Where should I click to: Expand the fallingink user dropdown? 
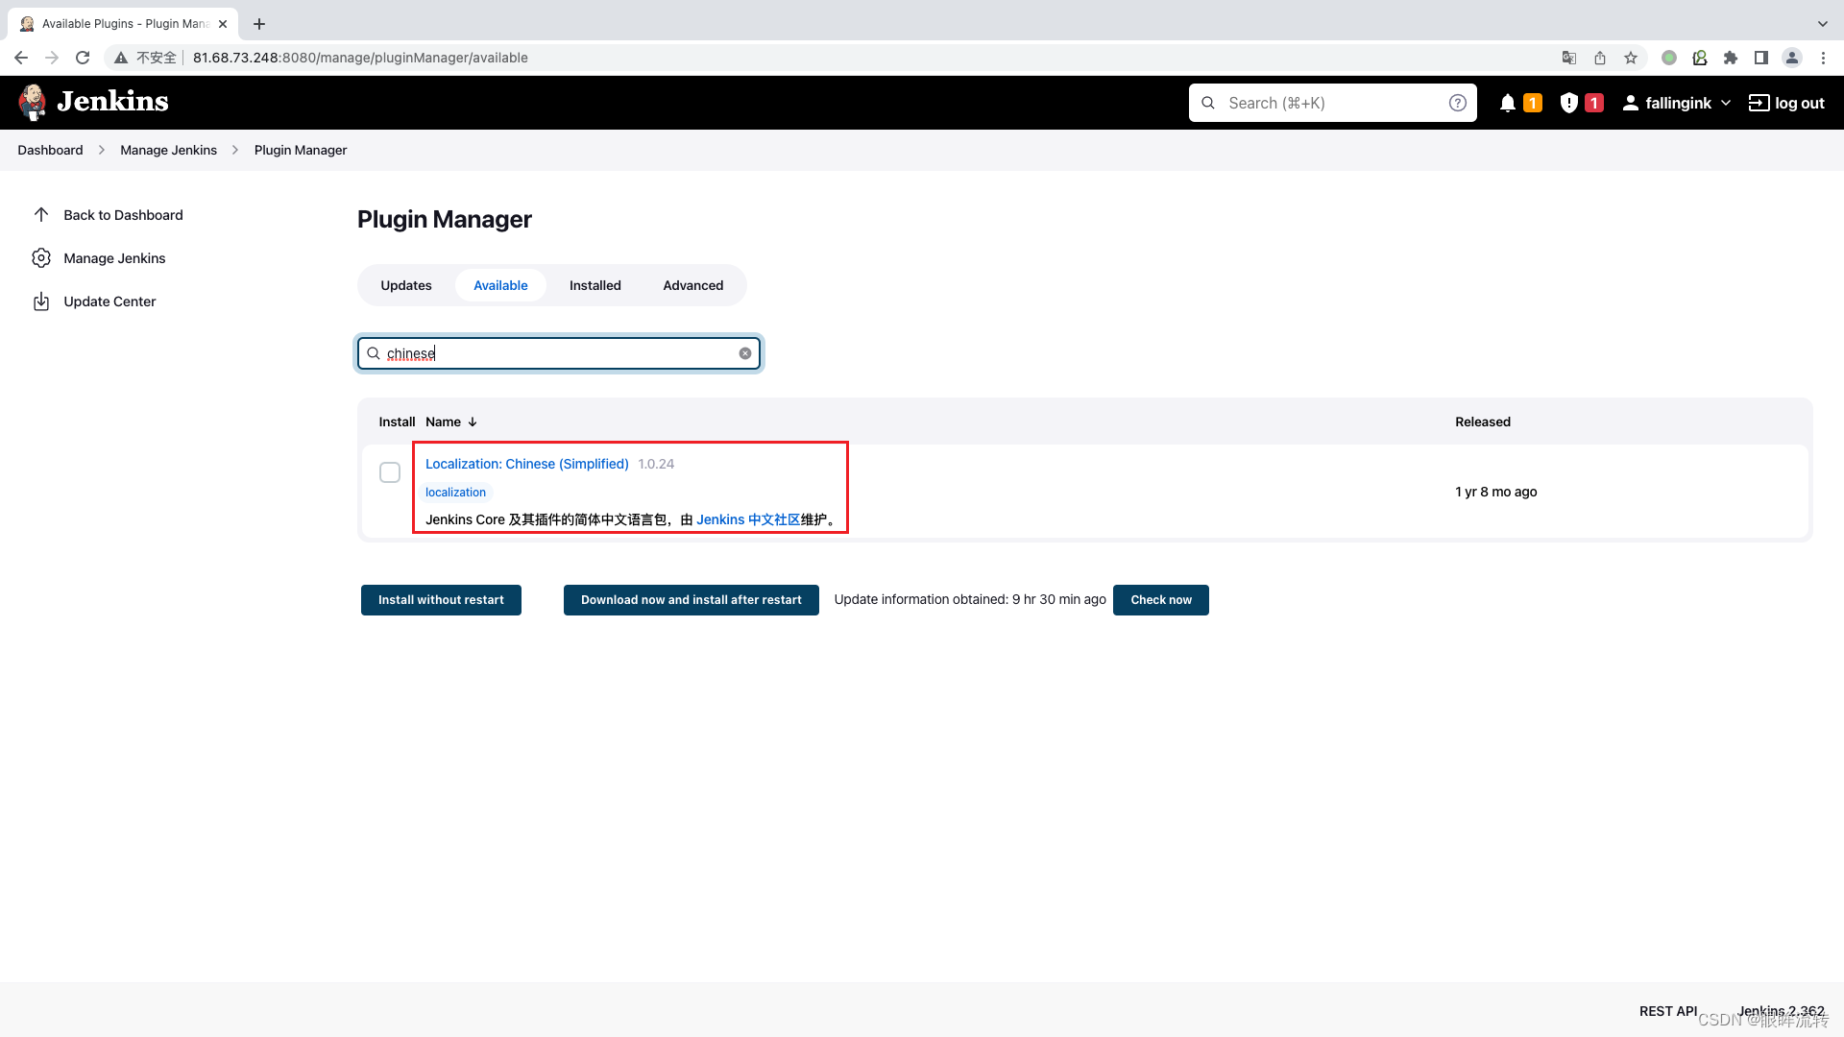[x=1726, y=103]
